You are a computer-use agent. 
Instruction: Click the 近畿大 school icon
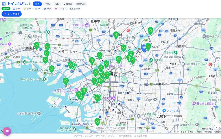(155, 100)
